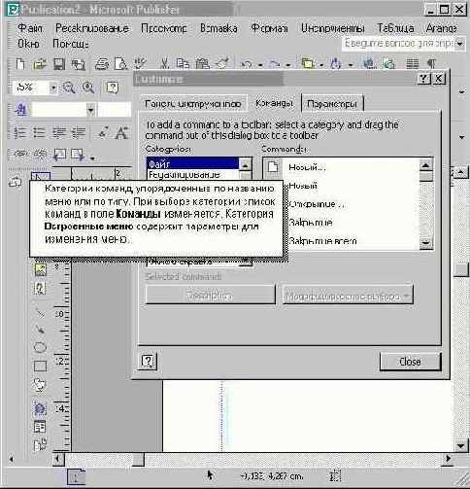Open the Modify Selection dropdown button
The width and height of the screenshot is (470, 489).
(348, 295)
